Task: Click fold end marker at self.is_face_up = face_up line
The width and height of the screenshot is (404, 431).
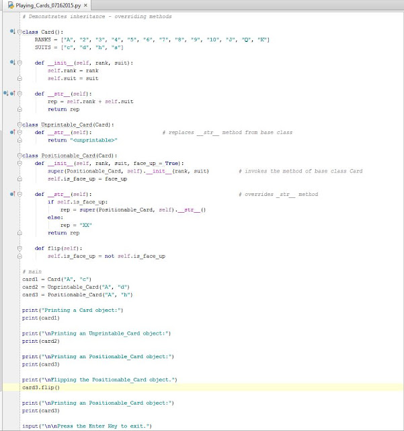Action: (x=19, y=178)
